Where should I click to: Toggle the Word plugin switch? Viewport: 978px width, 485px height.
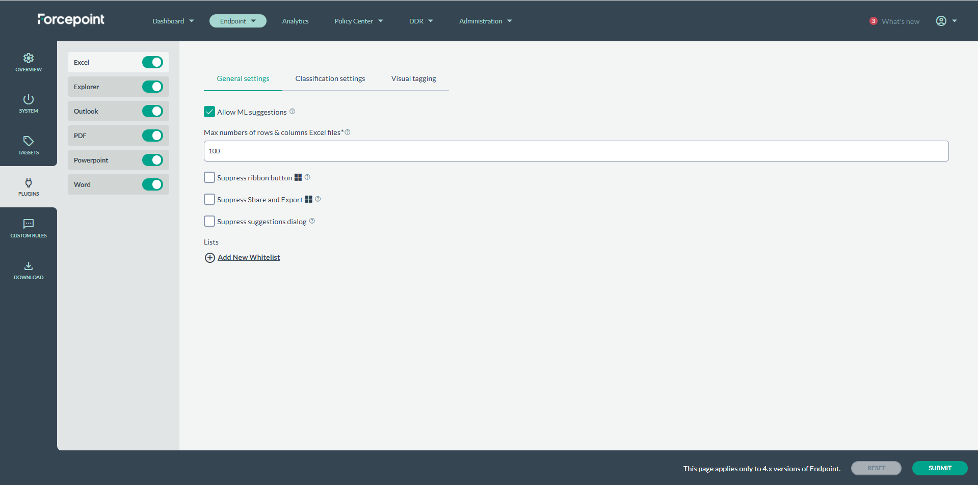[x=152, y=184]
